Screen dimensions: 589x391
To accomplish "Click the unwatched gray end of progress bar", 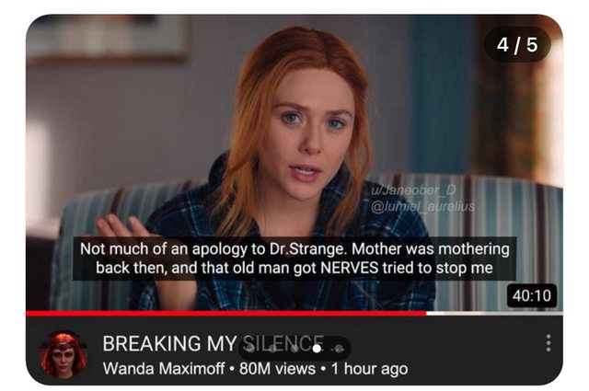I will tap(495, 313).
